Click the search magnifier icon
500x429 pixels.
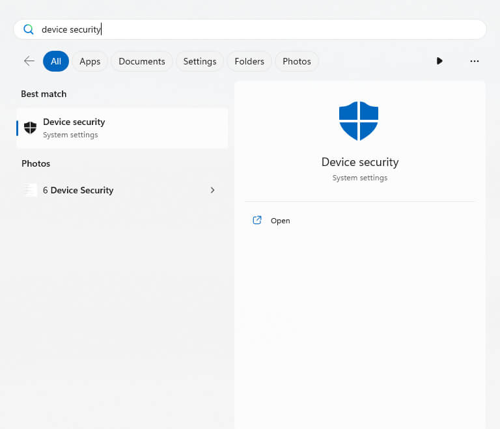pos(28,29)
